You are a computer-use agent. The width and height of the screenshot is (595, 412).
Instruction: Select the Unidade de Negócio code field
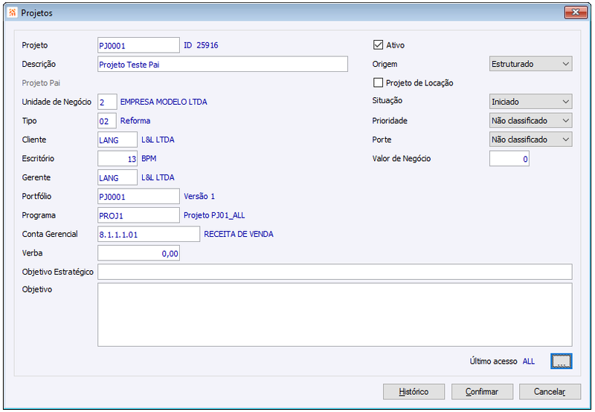coord(107,102)
